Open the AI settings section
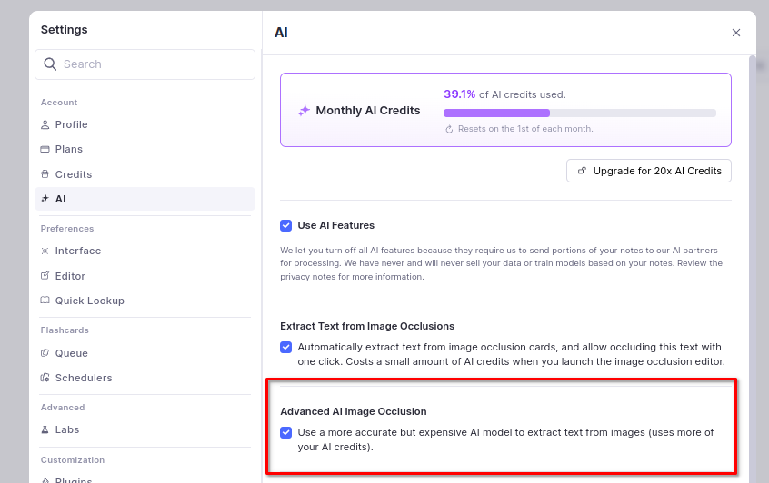The width and height of the screenshot is (769, 483). click(60, 199)
